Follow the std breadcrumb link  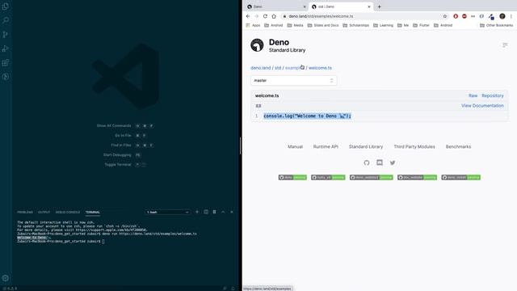[x=278, y=68]
